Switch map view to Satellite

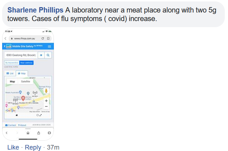(x=25, y=81)
